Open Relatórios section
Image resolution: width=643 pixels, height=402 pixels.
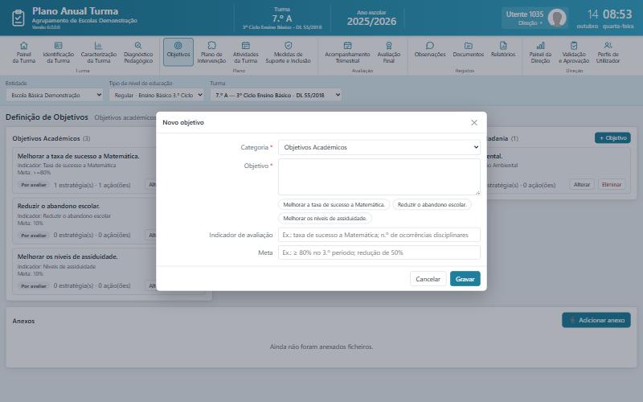pyautogui.click(x=503, y=49)
